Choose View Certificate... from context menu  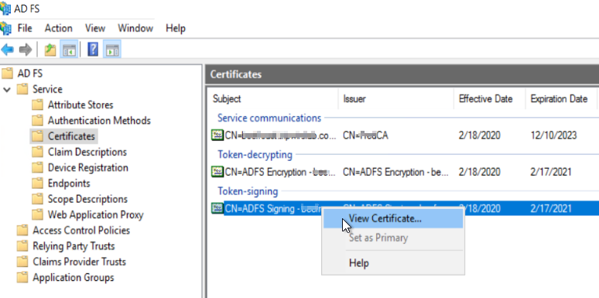[x=393, y=218]
